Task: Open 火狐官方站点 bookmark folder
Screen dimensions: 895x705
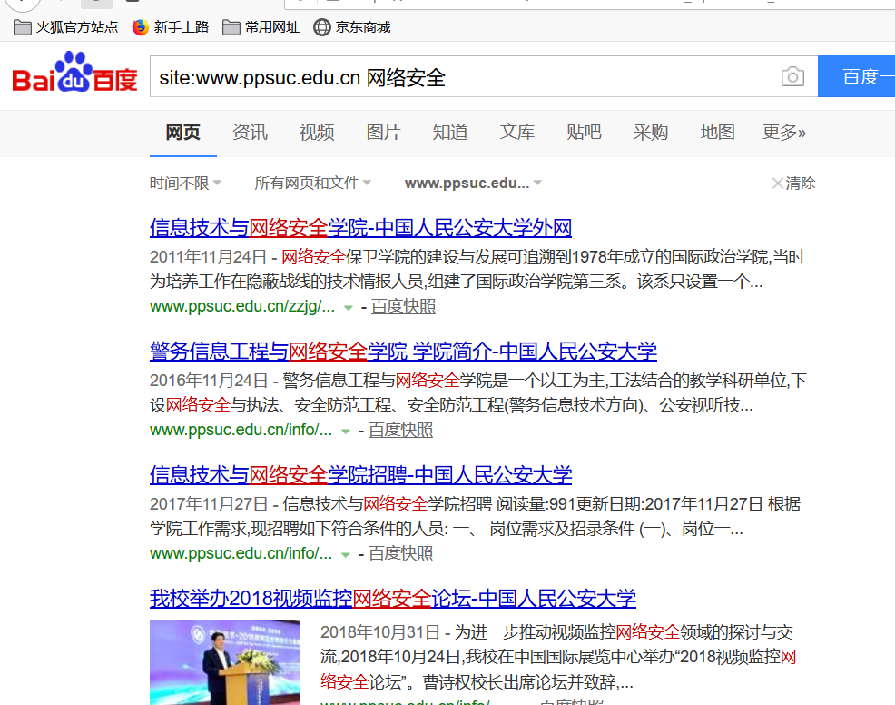Action: (x=65, y=27)
